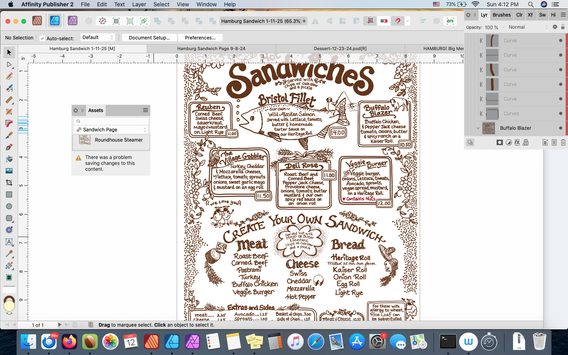Switch to Hamburg Sandwich Page 9-8-24 tab
Viewport: 568px width, 355px height.
pos(211,49)
